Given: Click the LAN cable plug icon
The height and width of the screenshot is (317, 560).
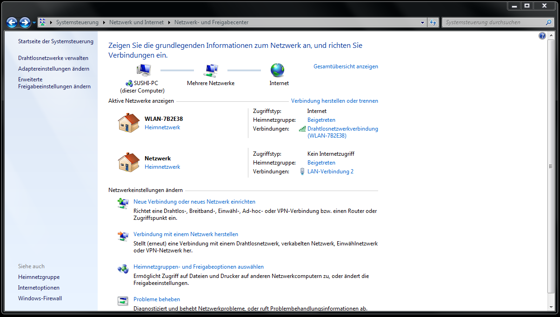Looking at the screenshot, I should point(302,172).
